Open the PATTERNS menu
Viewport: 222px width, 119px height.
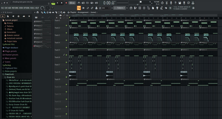click(x=15, y=8)
